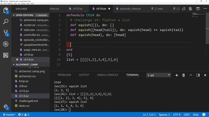
Task: Open the Debug menu
Action: click(23, 4)
